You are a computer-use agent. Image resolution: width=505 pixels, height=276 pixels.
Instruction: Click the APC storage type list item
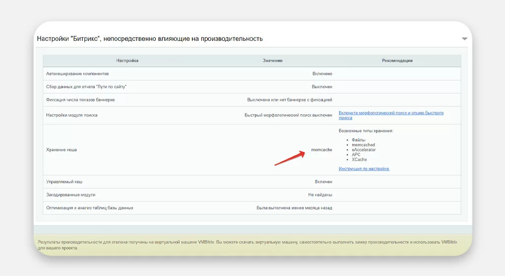click(356, 155)
